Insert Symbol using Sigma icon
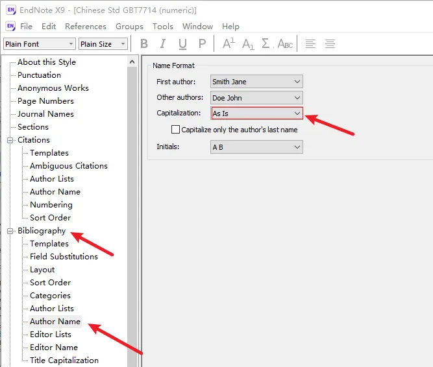Image resolution: width=433 pixels, height=367 pixels. (266, 43)
